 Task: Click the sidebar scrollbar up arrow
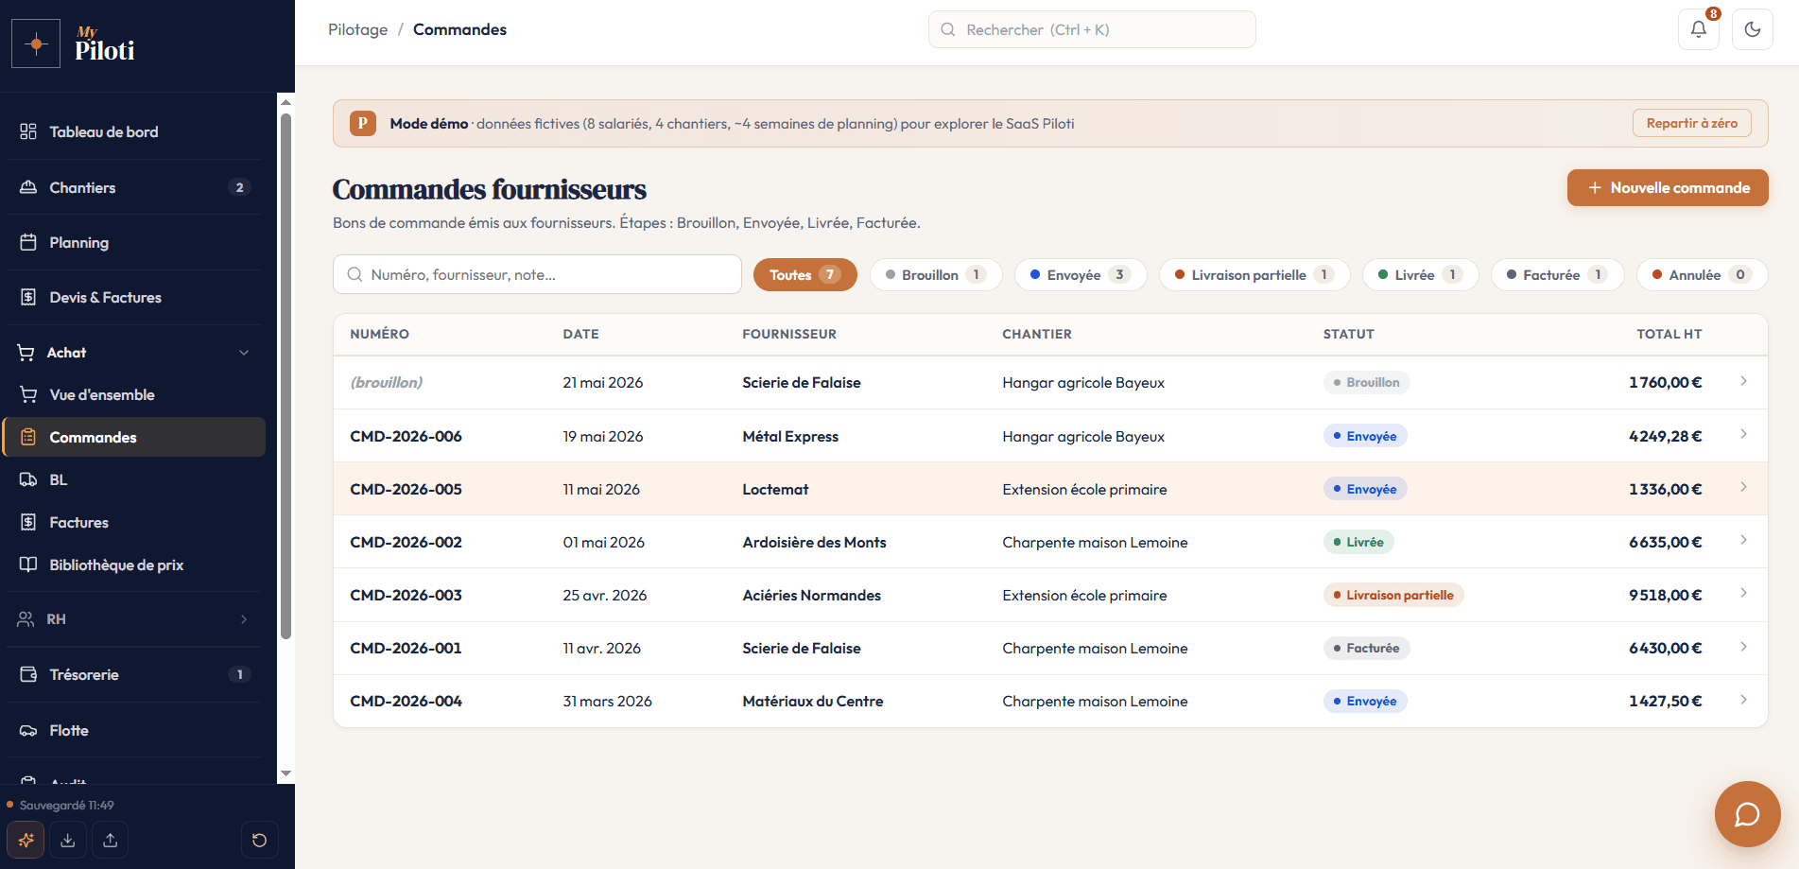point(285,102)
